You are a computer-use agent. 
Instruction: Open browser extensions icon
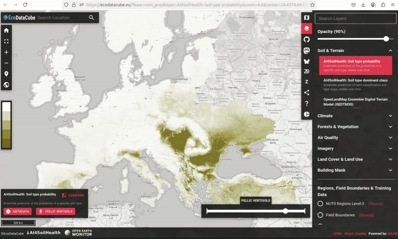[x=383, y=4]
